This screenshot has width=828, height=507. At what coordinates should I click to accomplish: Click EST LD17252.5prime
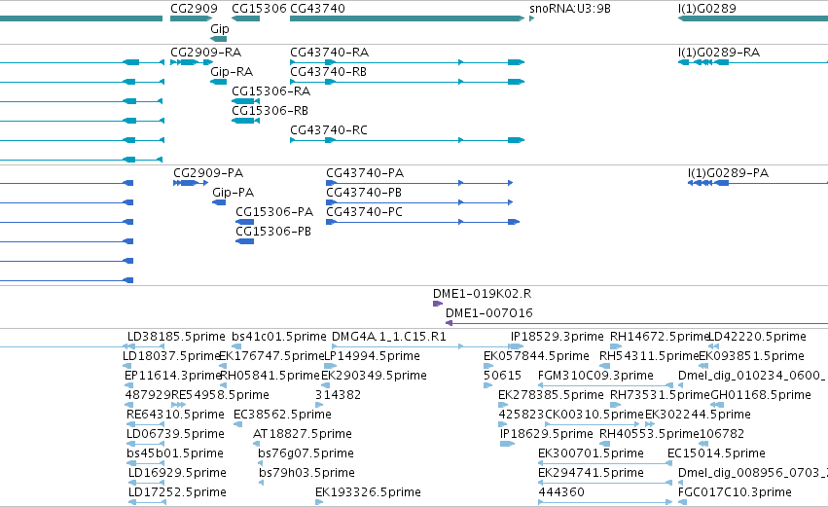tap(177, 493)
